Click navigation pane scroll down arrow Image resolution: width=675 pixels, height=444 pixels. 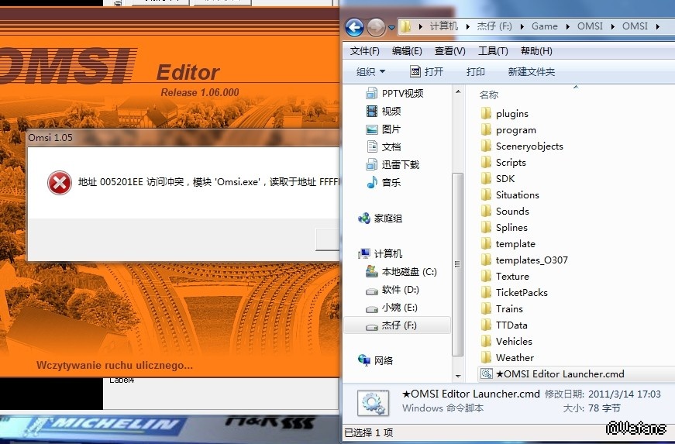[457, 377]
